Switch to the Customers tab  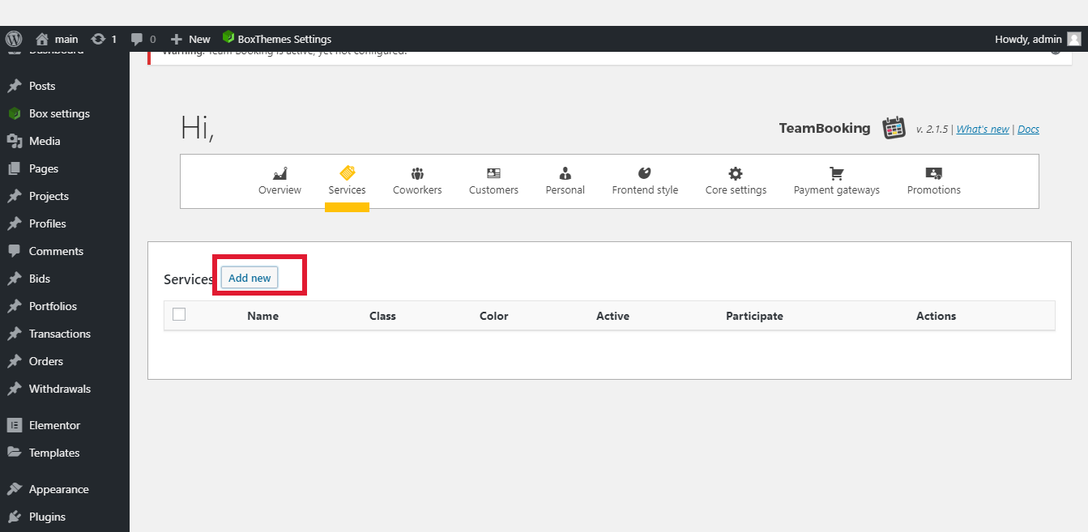pos(493,181)
